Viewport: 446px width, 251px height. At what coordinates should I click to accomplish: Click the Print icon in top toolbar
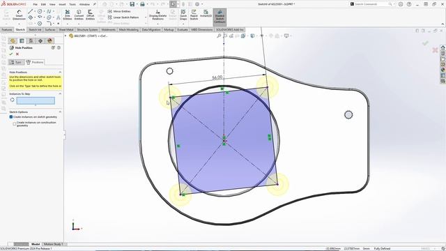tap(142, 4)
